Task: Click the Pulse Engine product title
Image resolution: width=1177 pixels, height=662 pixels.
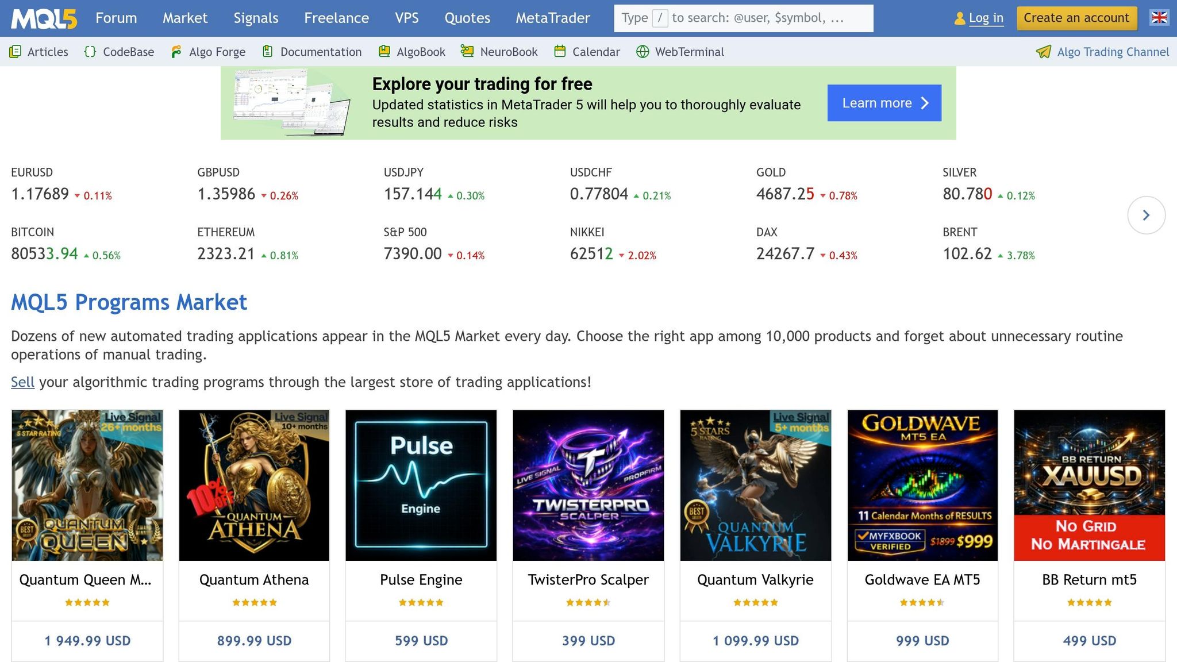Action: point(421,580)
